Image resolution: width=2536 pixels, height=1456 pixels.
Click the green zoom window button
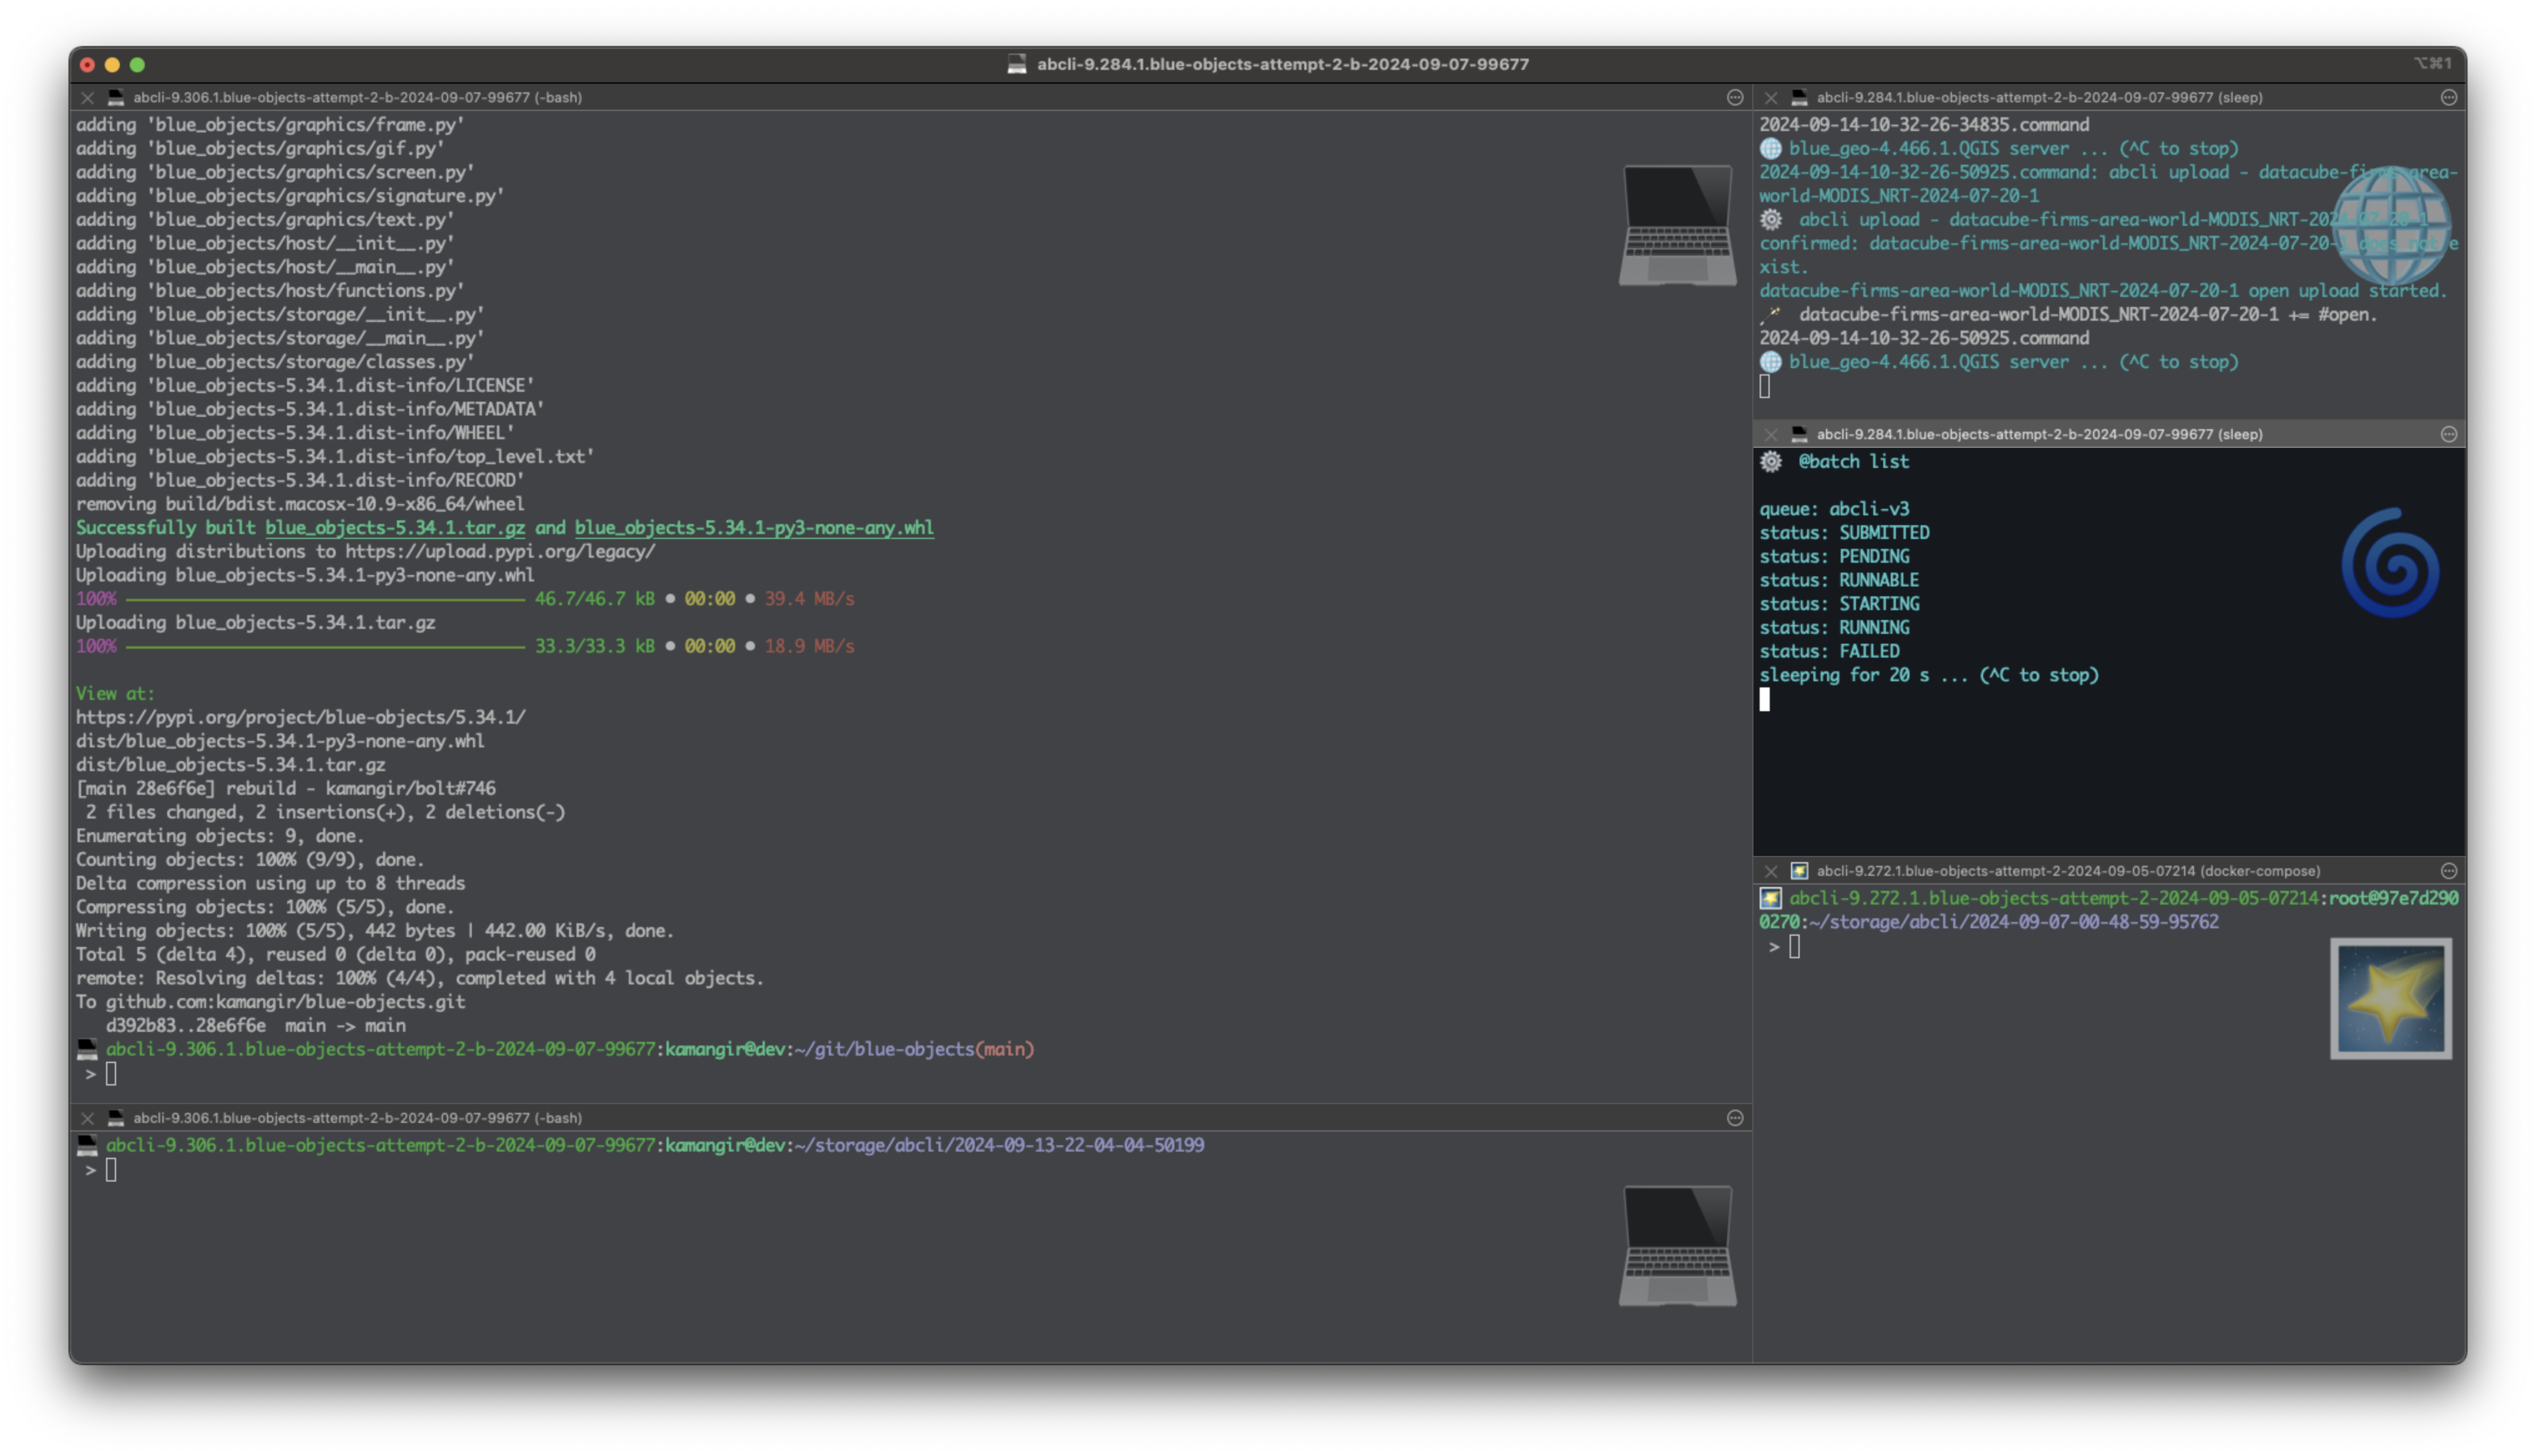[137, 64]
